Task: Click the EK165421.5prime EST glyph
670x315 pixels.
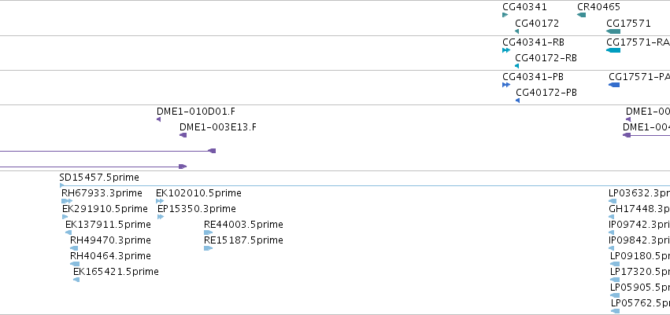Action: (76, 280)
